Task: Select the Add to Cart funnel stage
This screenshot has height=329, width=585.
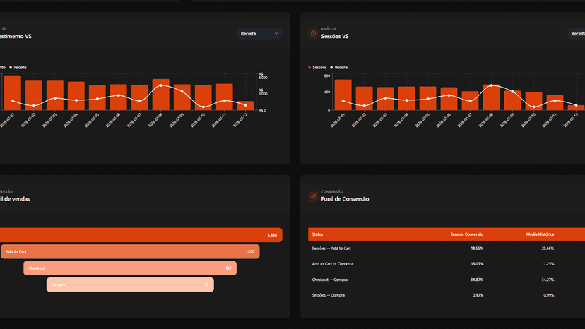Action: click(x=130, y=252)
